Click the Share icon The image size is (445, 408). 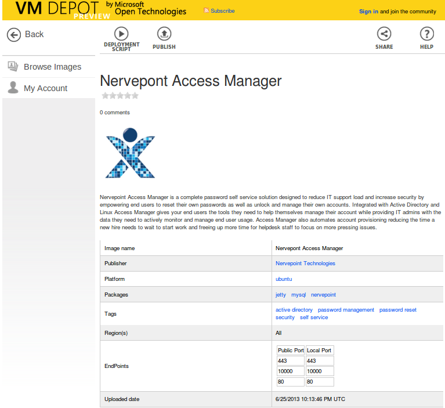[x=384, y=34]
